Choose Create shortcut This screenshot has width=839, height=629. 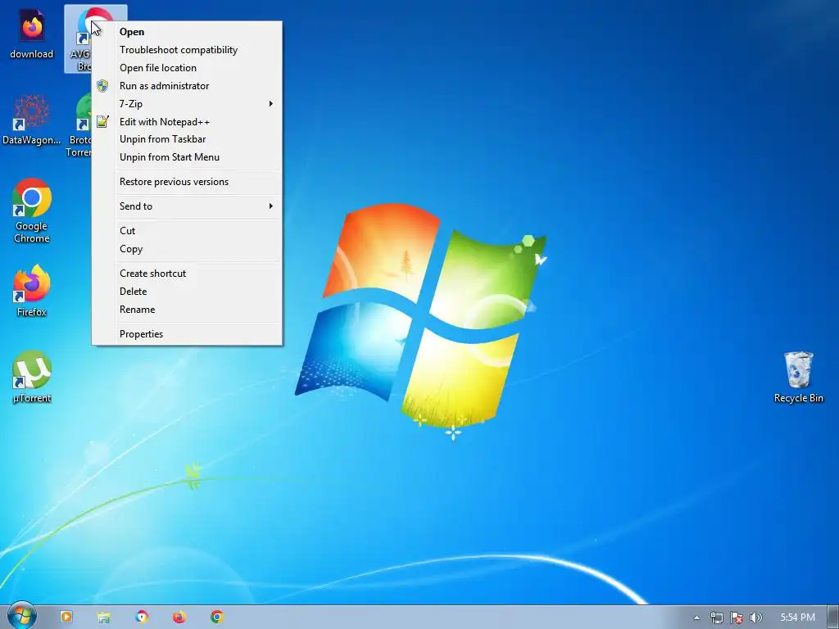coord(187,274)
